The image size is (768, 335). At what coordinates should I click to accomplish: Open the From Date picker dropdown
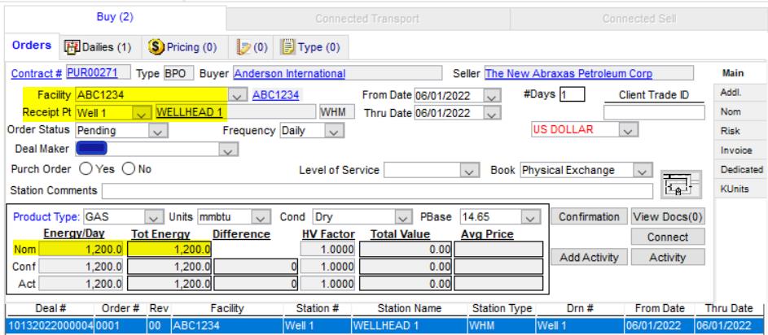[x=489, y=95]
